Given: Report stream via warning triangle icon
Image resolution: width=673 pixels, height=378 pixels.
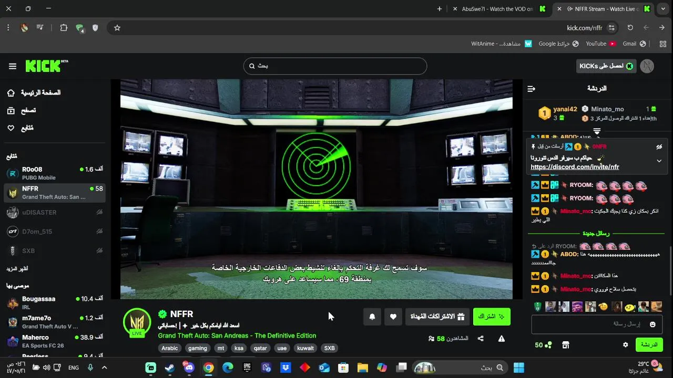Looking at the screenshot, I should [502, 339].
